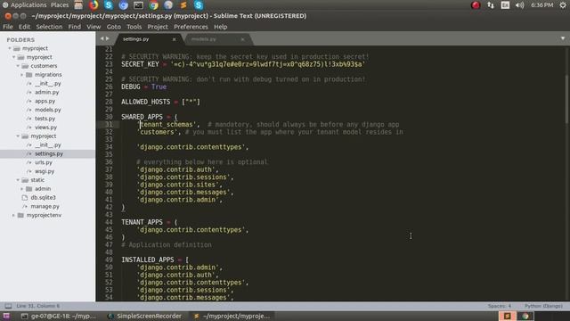Open the network connections indicator
Image resolution: width=570 pixels, height=321 pixels.
pyautogui.click(x=491, y=5)
